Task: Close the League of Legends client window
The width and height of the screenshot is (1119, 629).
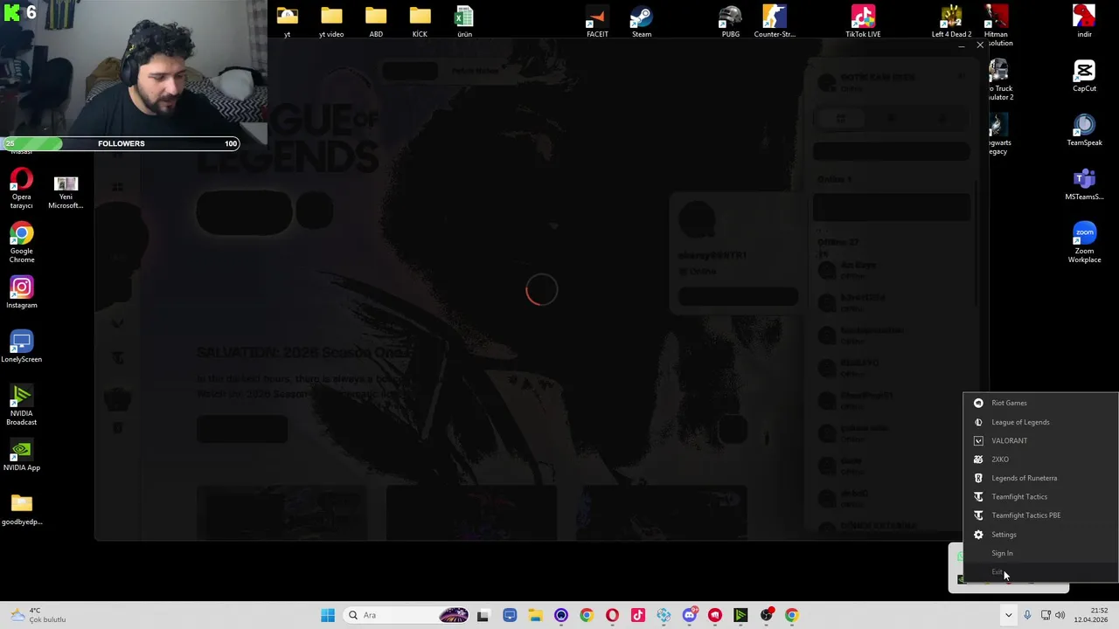Action: (980, 45)
